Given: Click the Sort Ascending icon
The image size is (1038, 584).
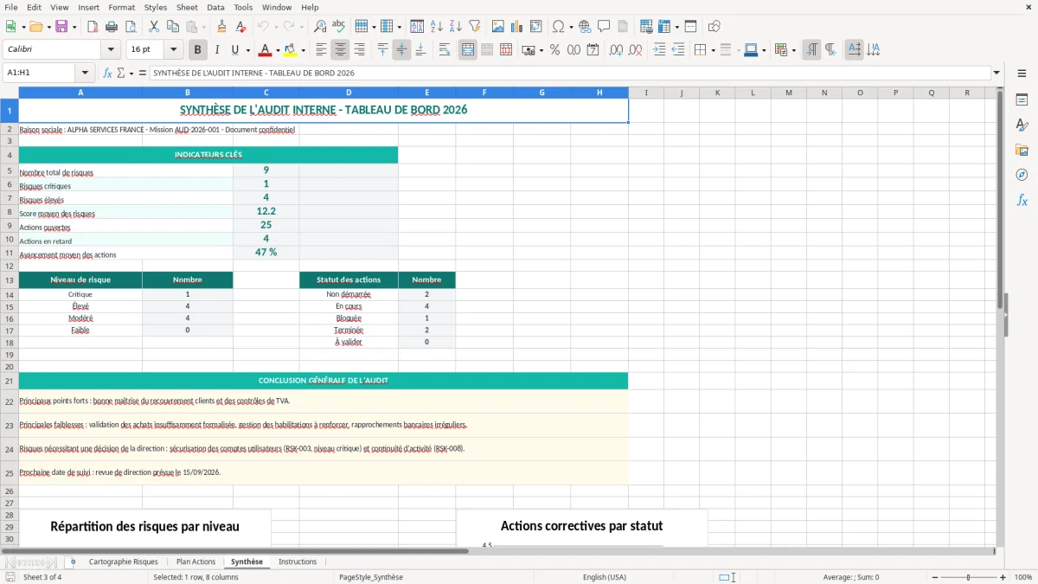Looking at the screenshot, I should point(437,27).
